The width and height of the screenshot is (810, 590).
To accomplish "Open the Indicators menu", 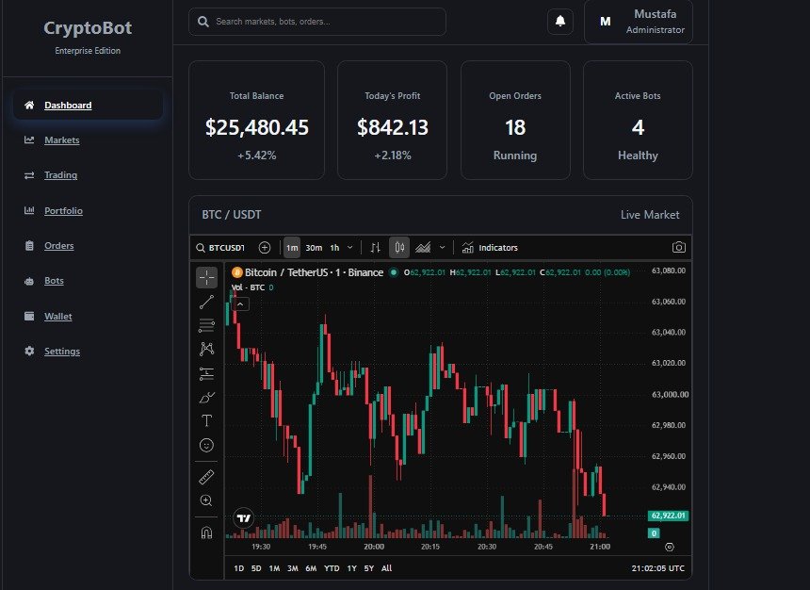I will click(x=490, y=248).
